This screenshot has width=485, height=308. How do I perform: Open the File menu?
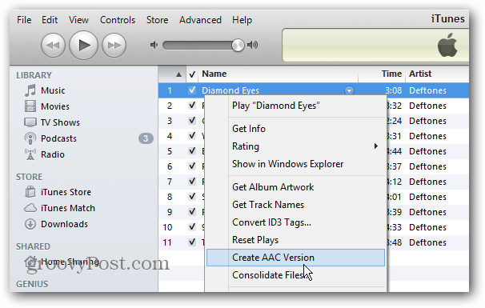24,20
